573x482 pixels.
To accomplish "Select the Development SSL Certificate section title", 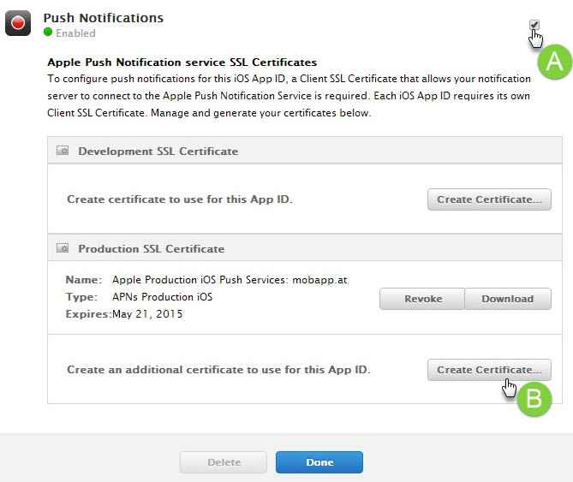I will tap(158, 151).
